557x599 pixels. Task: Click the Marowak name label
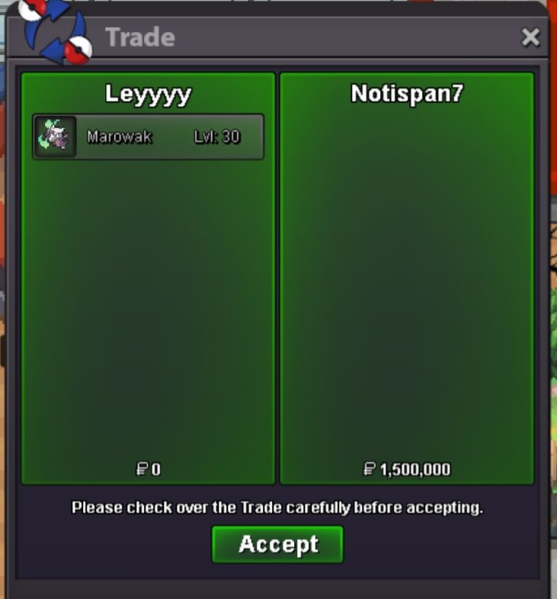pos(119,136)
